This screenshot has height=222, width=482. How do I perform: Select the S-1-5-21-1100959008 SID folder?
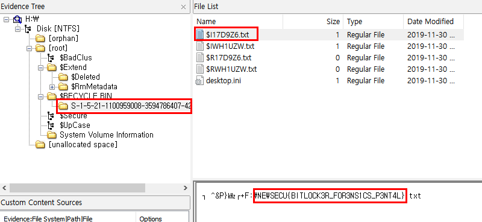coord(131,107)
